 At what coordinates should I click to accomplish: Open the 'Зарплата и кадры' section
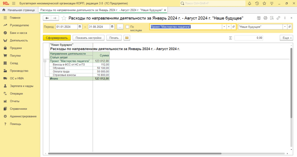click(x=21, y=86)
